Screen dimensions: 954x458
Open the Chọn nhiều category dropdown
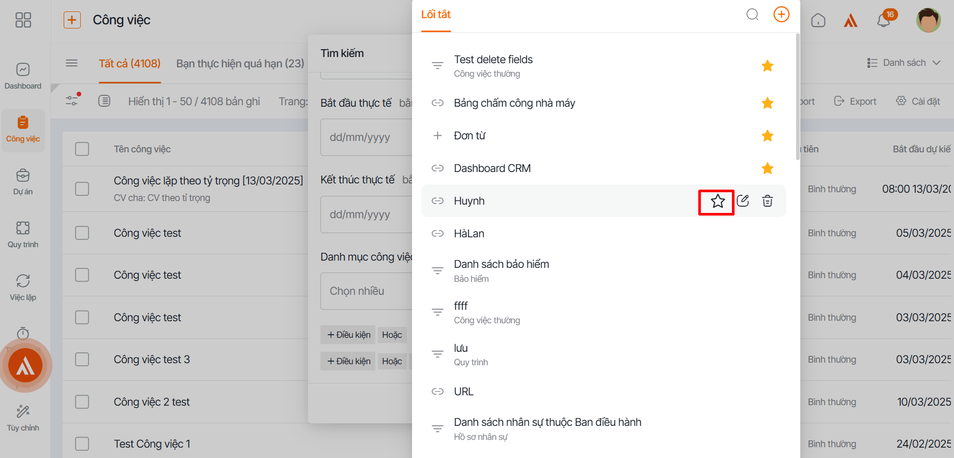click(366, 291)
